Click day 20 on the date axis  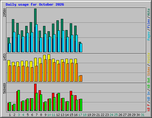point(94,115)
